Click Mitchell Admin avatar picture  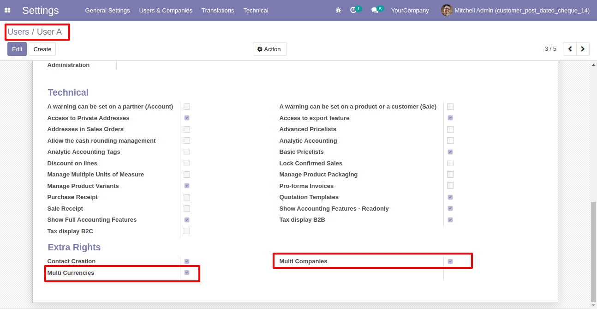[447, 10]
